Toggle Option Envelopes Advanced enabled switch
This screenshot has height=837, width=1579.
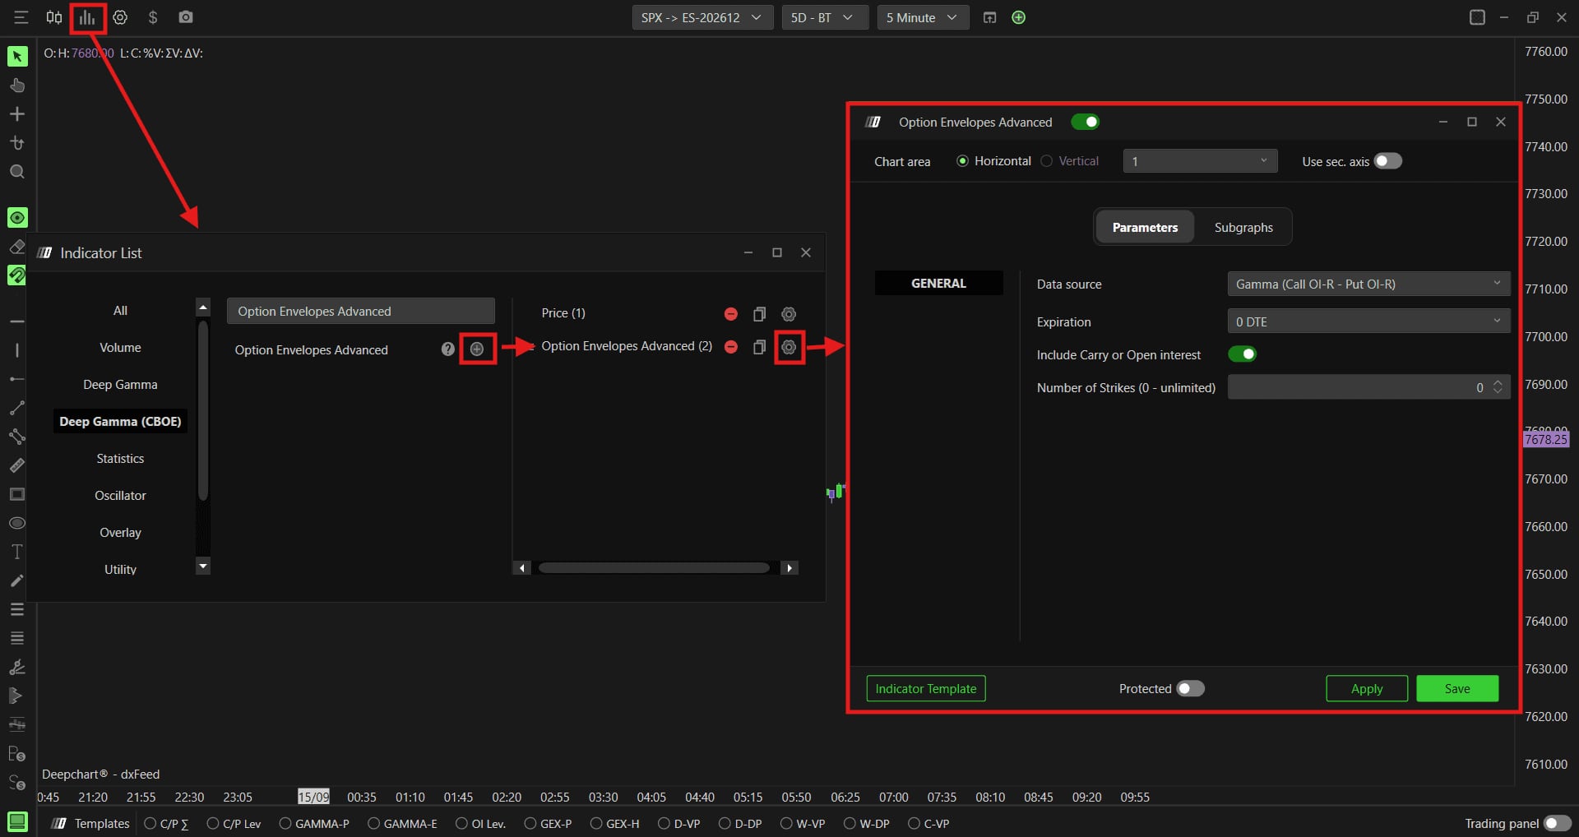point(1085,122)
